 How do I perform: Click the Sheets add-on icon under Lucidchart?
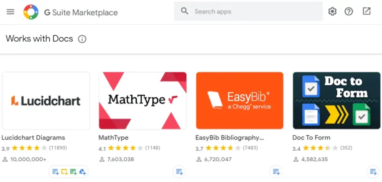[74, 172]
